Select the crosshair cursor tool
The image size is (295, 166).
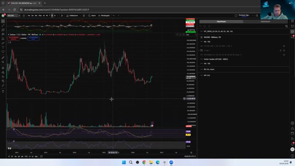[x=3, y=21]
